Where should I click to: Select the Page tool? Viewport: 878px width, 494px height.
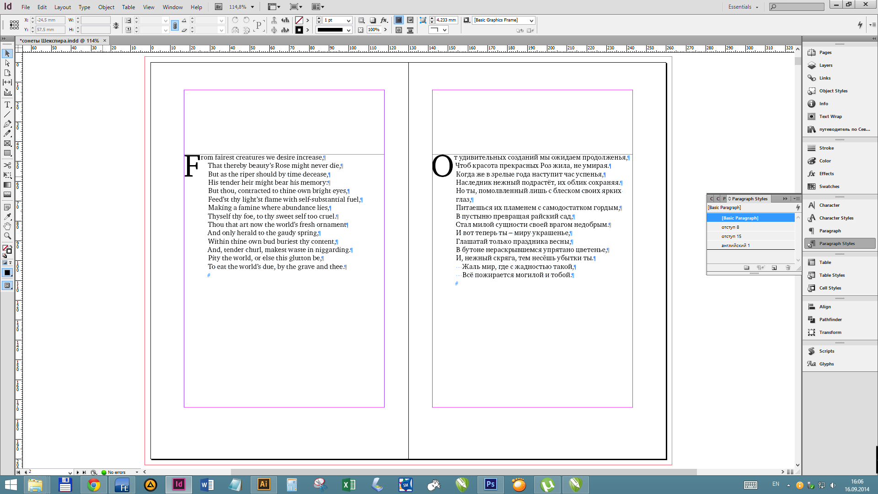[x=7, y=73]
